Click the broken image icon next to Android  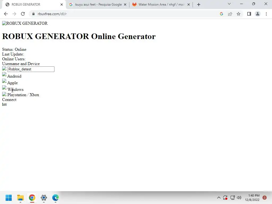pos(4,75)
